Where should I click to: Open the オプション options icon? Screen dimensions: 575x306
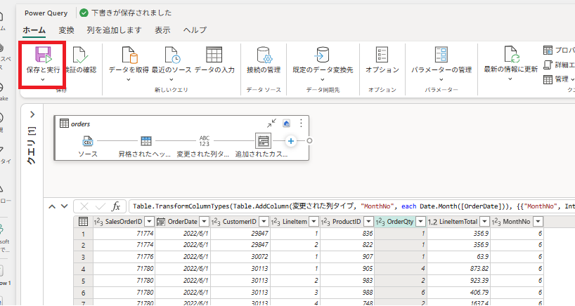tap(382, 55)
